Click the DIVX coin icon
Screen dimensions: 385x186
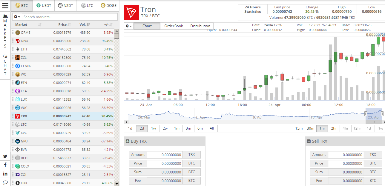click(x=18, y=41)
